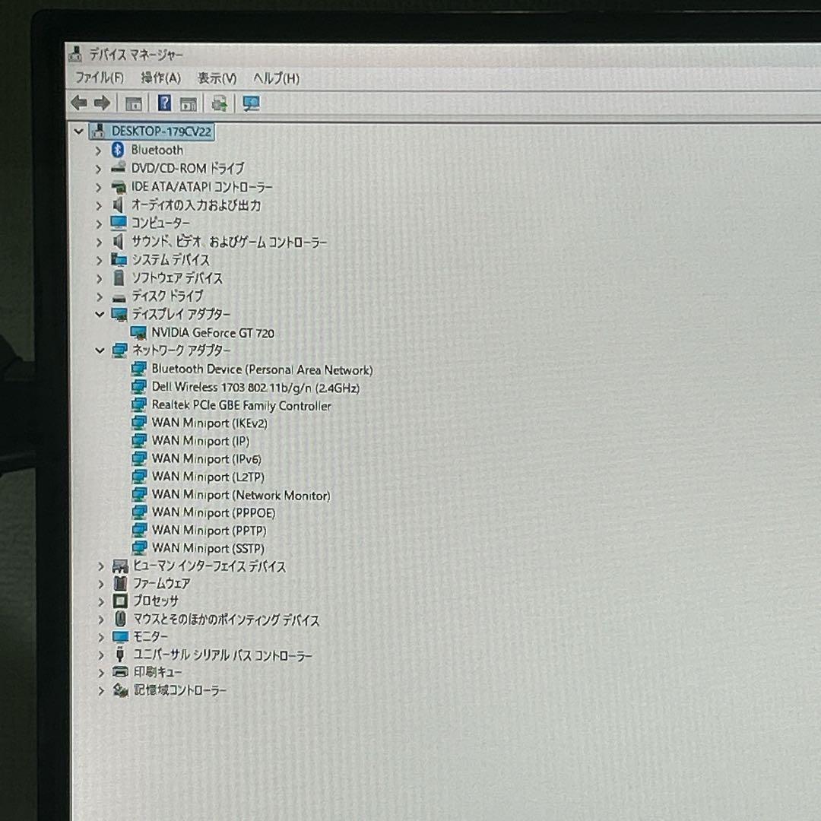Open Help using the blue question mark icon
Viewport: 821px width, 821px height.
(163, 101)
